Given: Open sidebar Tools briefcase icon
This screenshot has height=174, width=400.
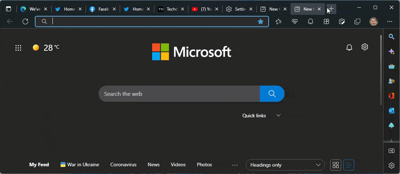Looking at the screenshot, I should click(391, 66).
